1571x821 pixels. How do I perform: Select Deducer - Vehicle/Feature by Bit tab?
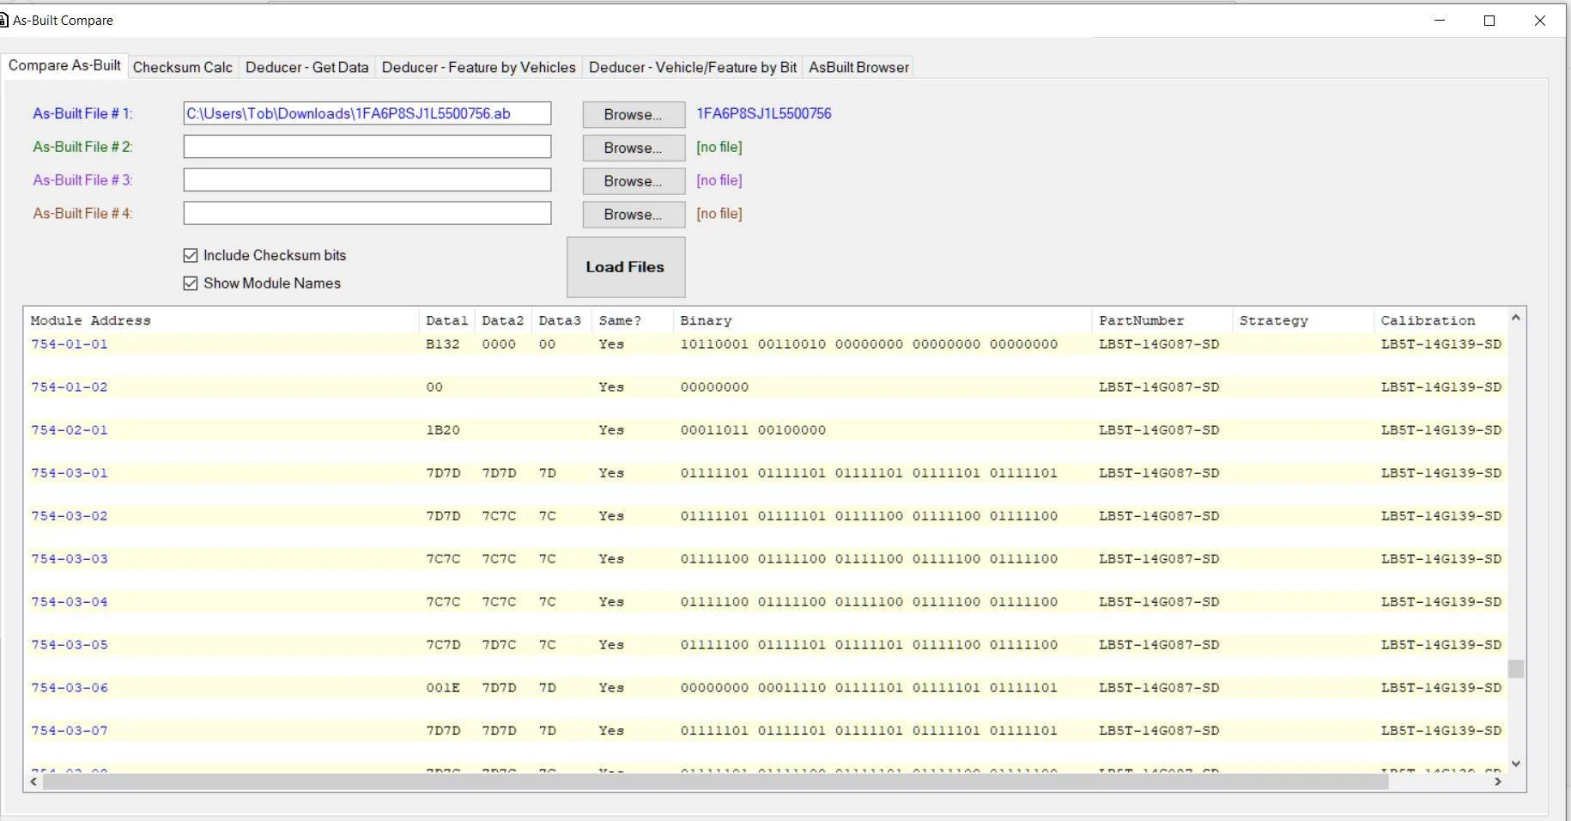(x=692, y=67)
